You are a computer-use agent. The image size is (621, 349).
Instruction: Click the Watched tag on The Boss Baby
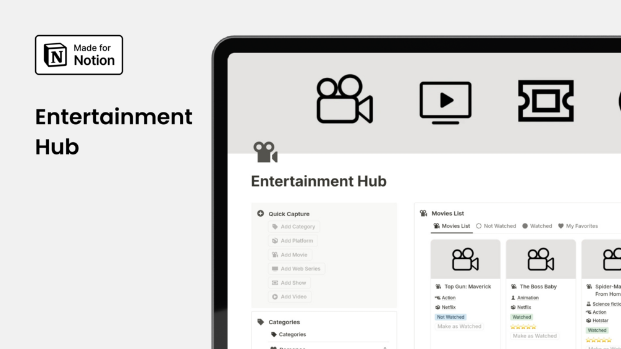pos(522,317)
